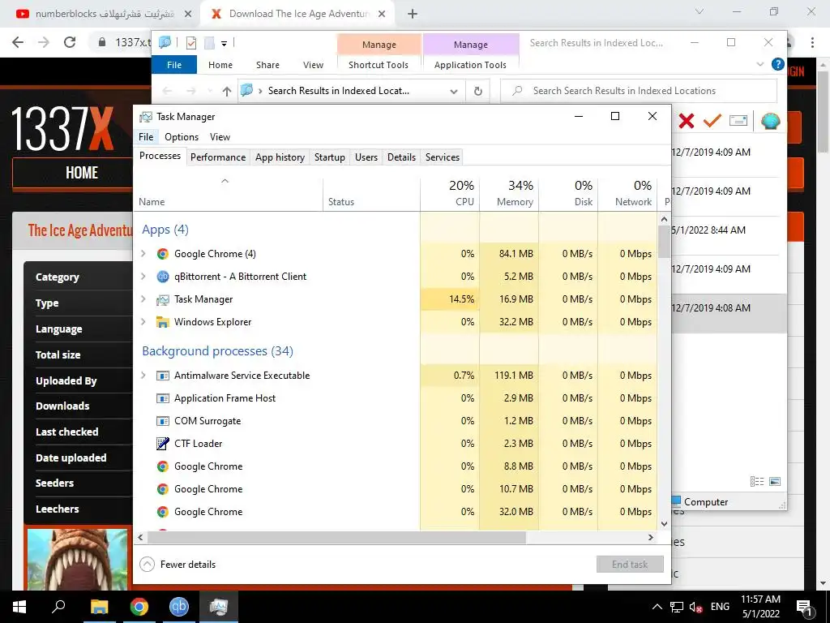Open Windows Start menu

[19, 607]
